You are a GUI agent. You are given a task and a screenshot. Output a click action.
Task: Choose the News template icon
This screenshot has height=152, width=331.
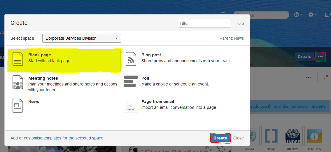tap(18, 106)
